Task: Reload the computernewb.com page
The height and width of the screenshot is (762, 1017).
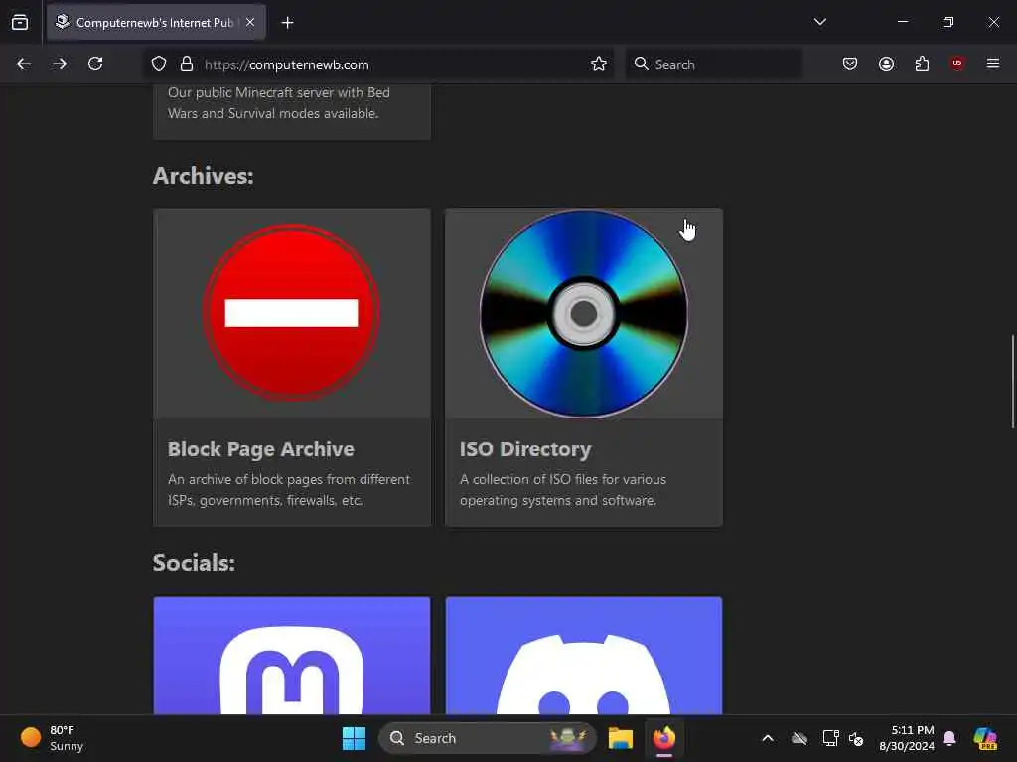Action: tap(95, 63)
